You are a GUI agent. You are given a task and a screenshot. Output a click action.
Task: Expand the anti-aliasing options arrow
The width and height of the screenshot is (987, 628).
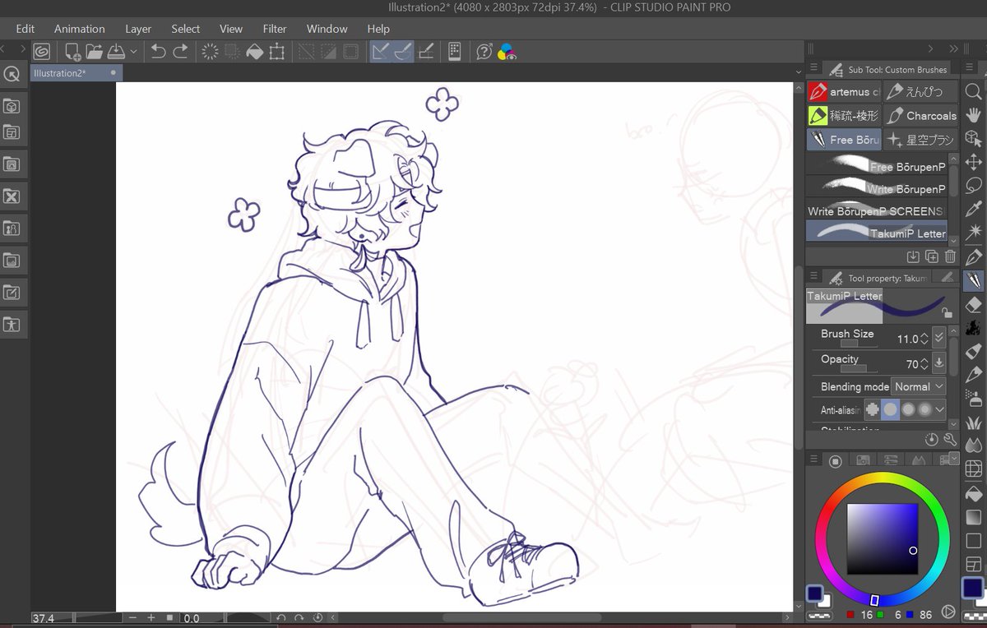tap(940, 409)
